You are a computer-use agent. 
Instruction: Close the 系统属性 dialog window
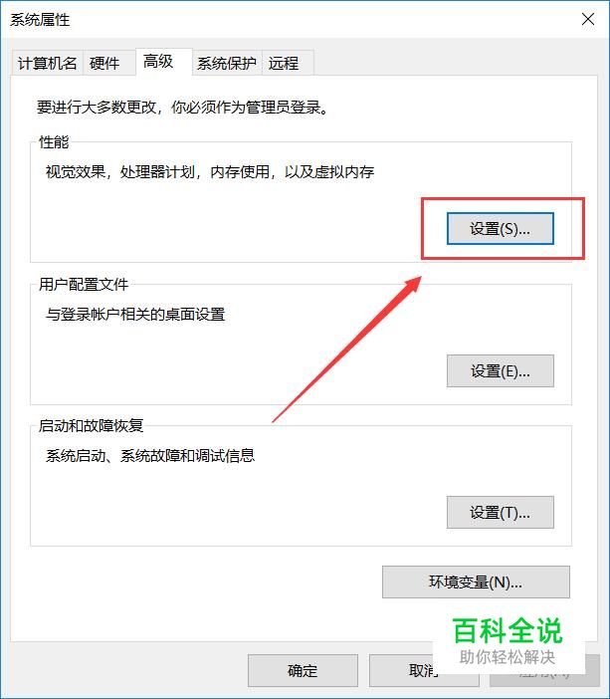[x=588, y=19]
